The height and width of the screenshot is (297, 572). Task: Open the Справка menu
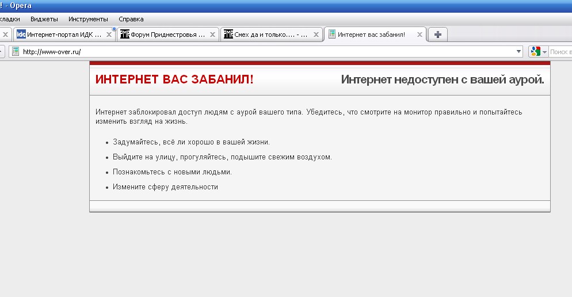point(131,19)
